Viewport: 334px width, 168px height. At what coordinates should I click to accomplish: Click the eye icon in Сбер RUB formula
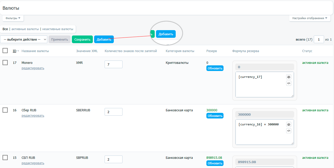(x=289, y=124)
